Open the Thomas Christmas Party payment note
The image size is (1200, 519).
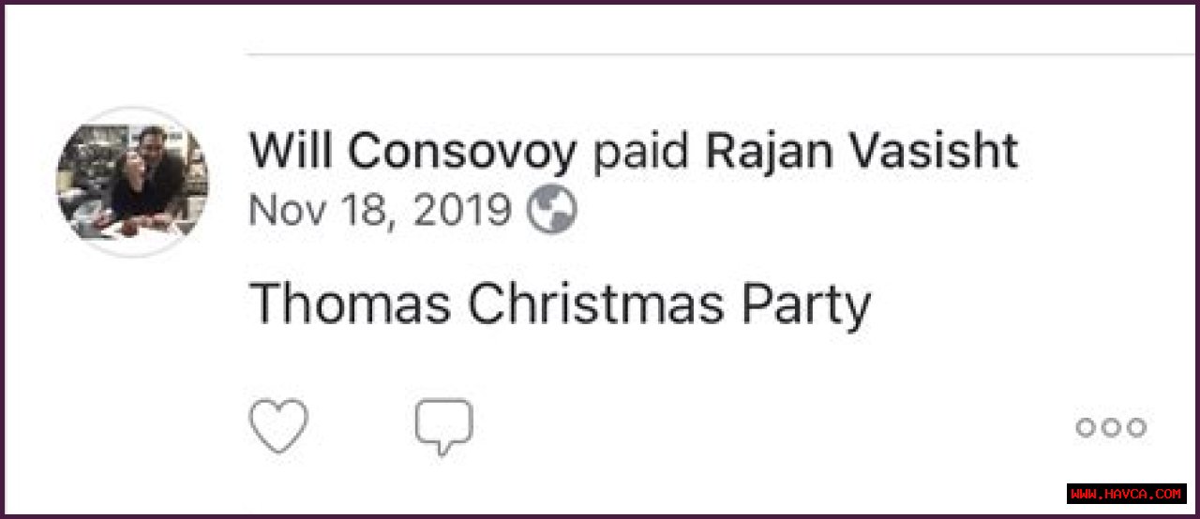(x=561, y=304)
